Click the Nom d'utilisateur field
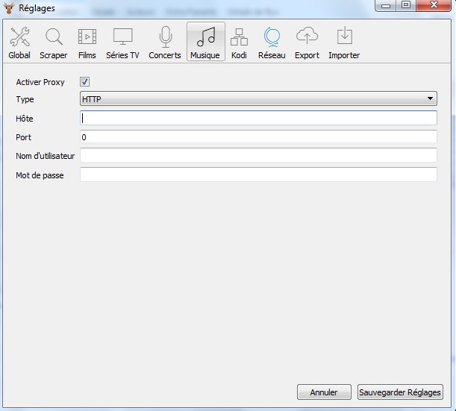Screen dimensions: 456x411 pos(257,155)
